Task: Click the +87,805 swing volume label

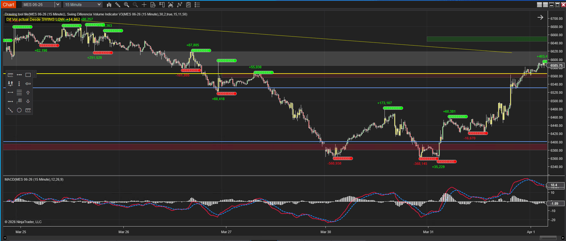Action: tap(193, 45)
